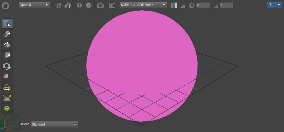Open the Select Standard dropdown
The width and height of the screenshot is (284, 132).
(54, 124)
